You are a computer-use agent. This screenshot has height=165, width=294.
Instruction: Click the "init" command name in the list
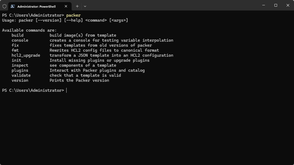coord(16,60)
